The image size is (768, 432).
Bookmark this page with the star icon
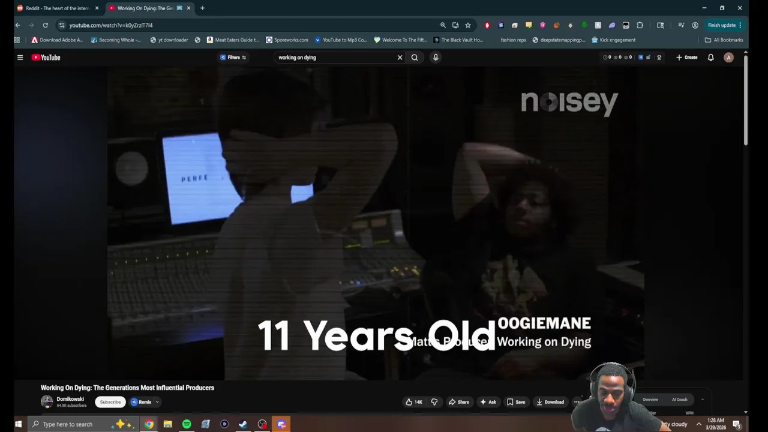pos(468,25)
